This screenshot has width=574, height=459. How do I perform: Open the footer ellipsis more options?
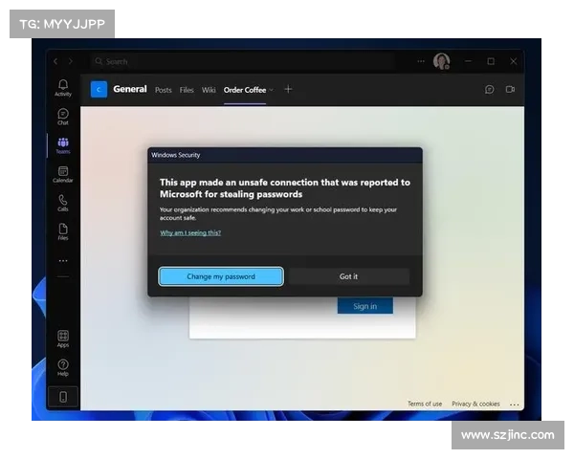point(514,404)
